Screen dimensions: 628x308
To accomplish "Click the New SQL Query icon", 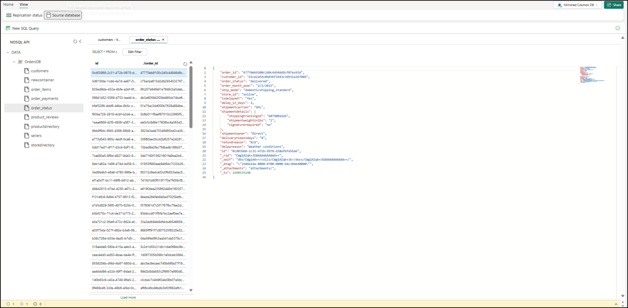I will pos(8,28).
